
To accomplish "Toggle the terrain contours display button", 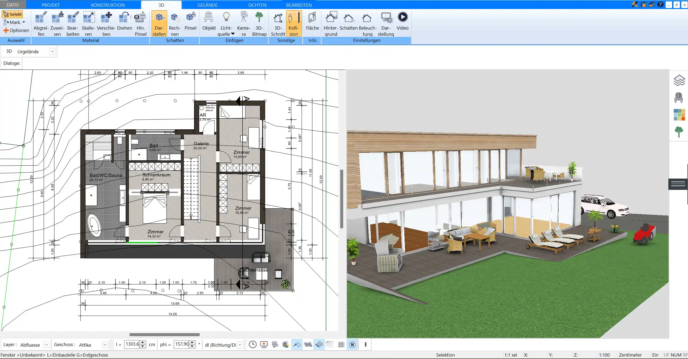I will (330, 344).
